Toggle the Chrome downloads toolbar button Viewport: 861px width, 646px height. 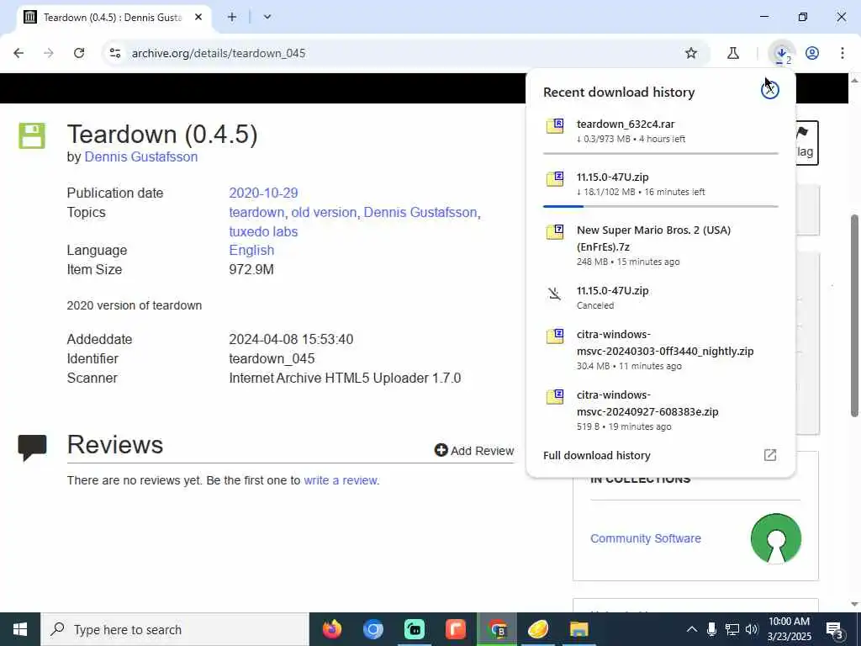pyautogui.click(x=782, y=53)
